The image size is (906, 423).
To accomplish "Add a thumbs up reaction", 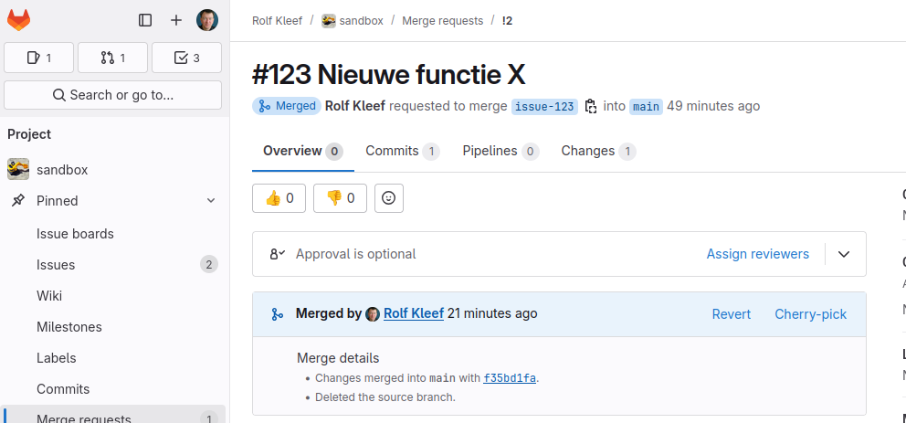I will (279, 199).
